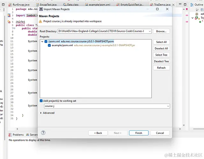This screenshot has width=204, height=159.
Task: Click the Servers view tab icon
Action: coord(27,135)
